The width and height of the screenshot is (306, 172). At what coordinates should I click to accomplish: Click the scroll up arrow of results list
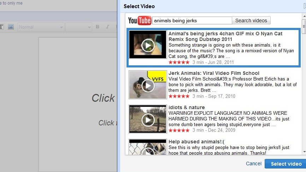tap(304, 16)
